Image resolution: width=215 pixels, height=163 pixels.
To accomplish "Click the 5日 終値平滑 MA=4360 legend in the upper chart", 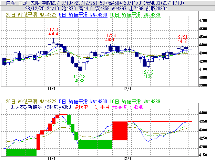I will (83, 15).
